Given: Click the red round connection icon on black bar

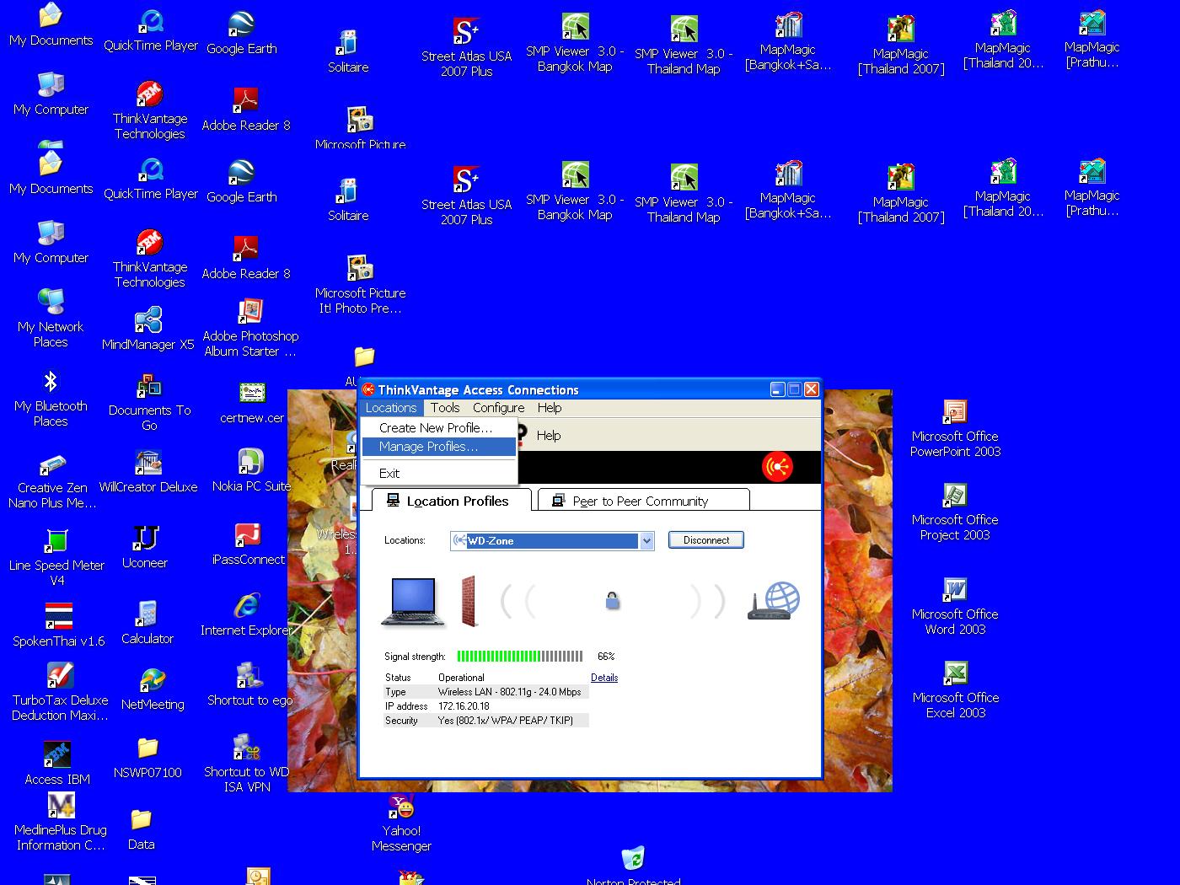Looking at the screenshot, I should click(777, 466).
